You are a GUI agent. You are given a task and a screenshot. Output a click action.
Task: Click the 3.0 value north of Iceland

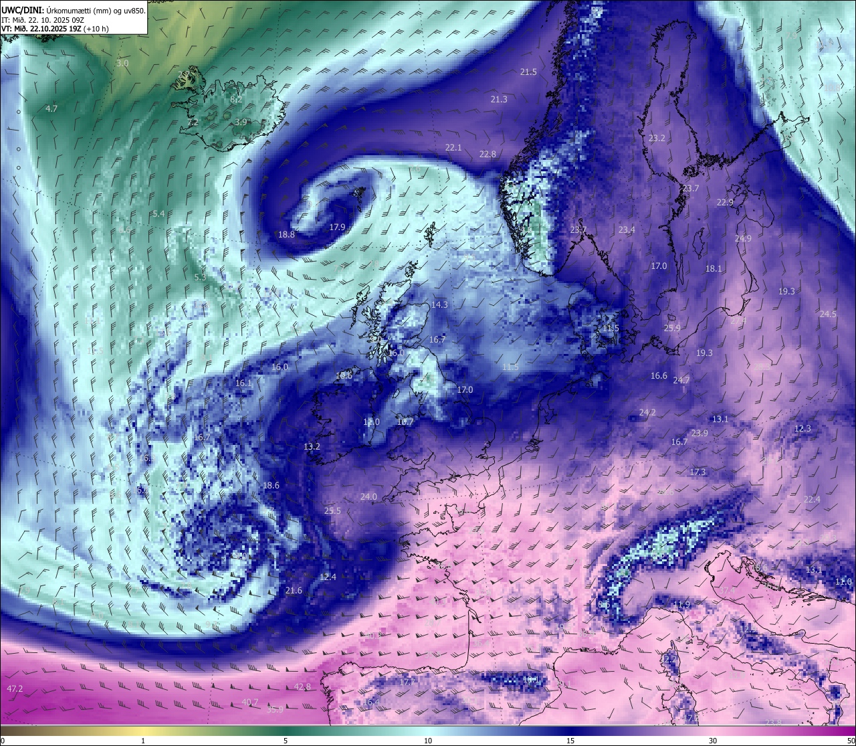click(x=122, y=64)
